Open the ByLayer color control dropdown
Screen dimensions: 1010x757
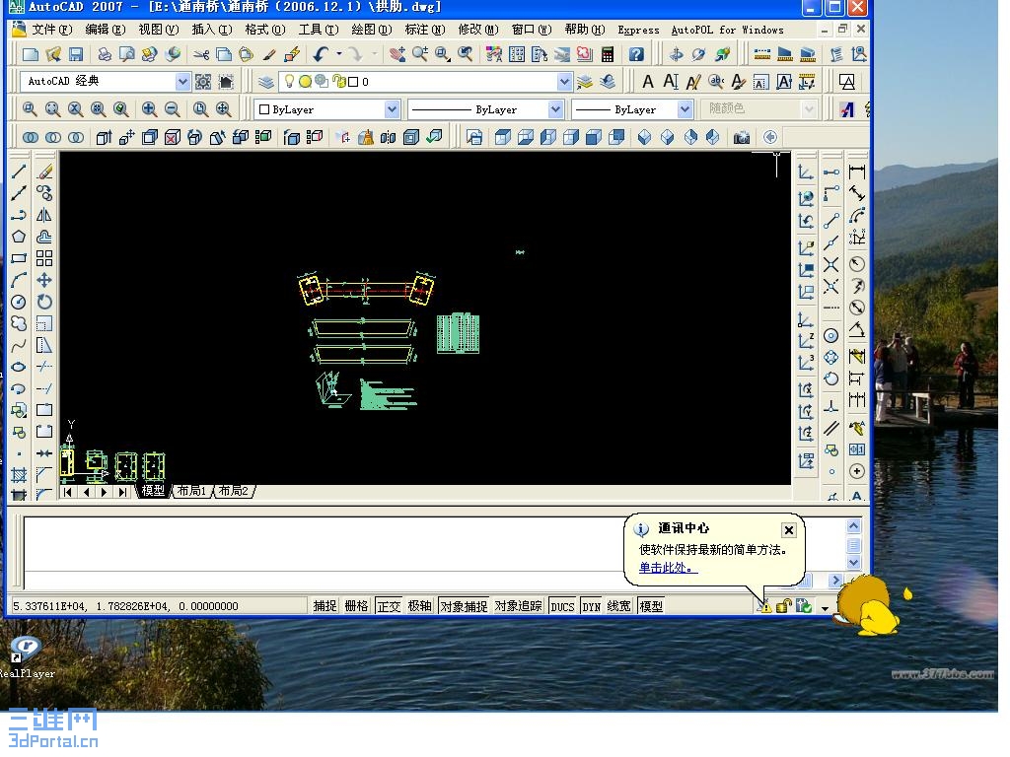point(392,109)
